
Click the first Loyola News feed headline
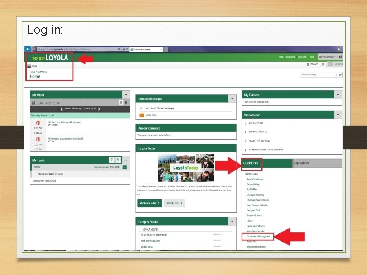[154, 235]
